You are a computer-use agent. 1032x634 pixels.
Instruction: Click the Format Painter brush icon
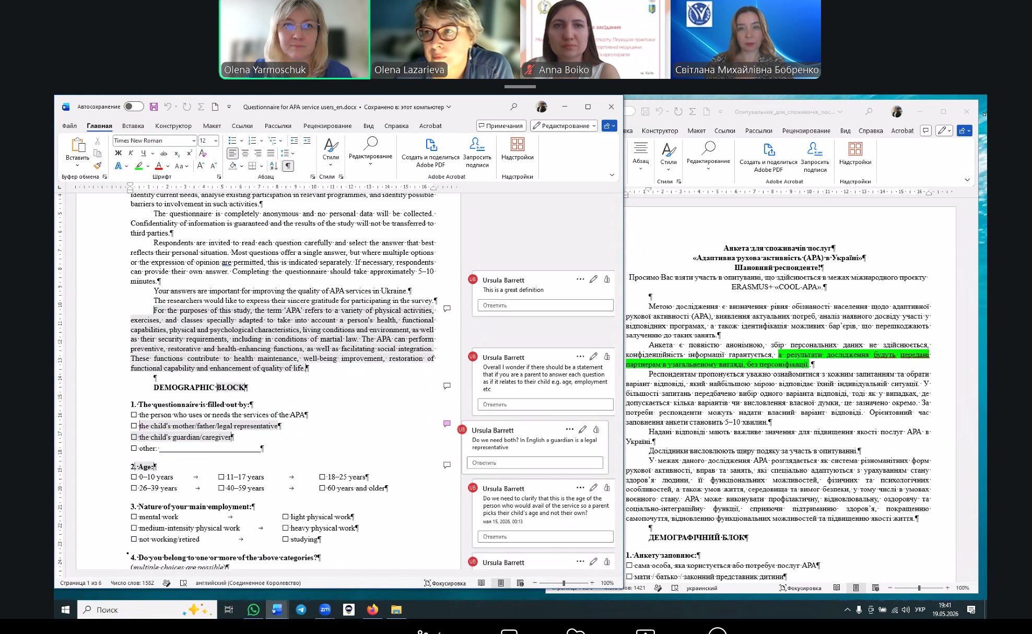click(98, 166)
